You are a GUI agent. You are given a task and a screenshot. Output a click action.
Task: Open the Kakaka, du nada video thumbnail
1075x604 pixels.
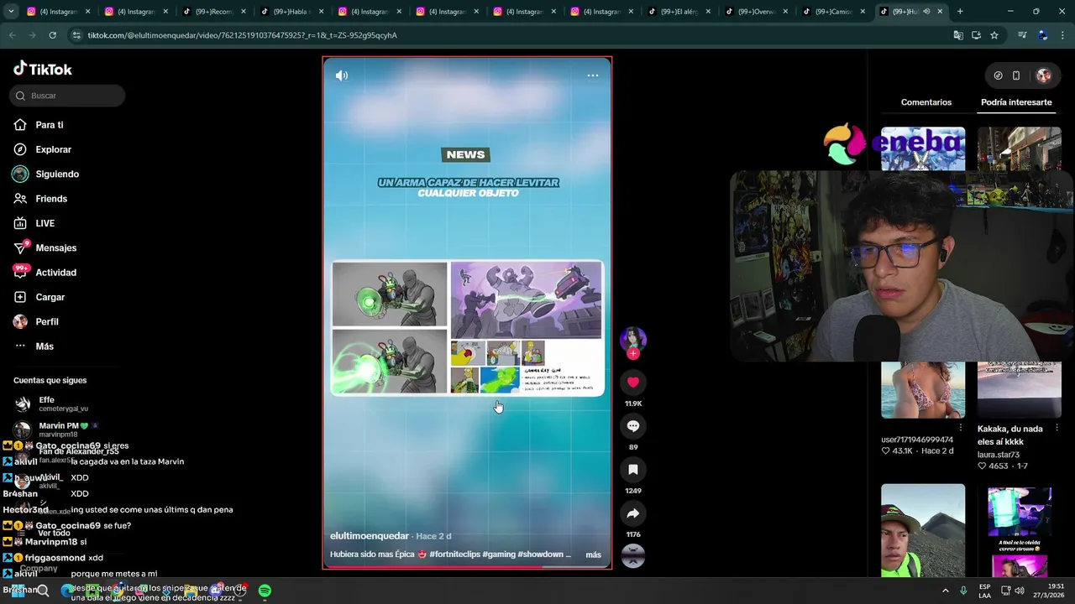pyautogui.click(x=1020, y=389)
